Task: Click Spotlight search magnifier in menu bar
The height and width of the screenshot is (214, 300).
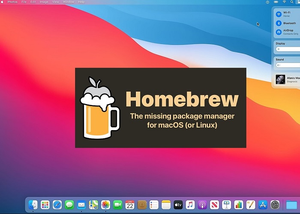Action: tap(292, 2)
